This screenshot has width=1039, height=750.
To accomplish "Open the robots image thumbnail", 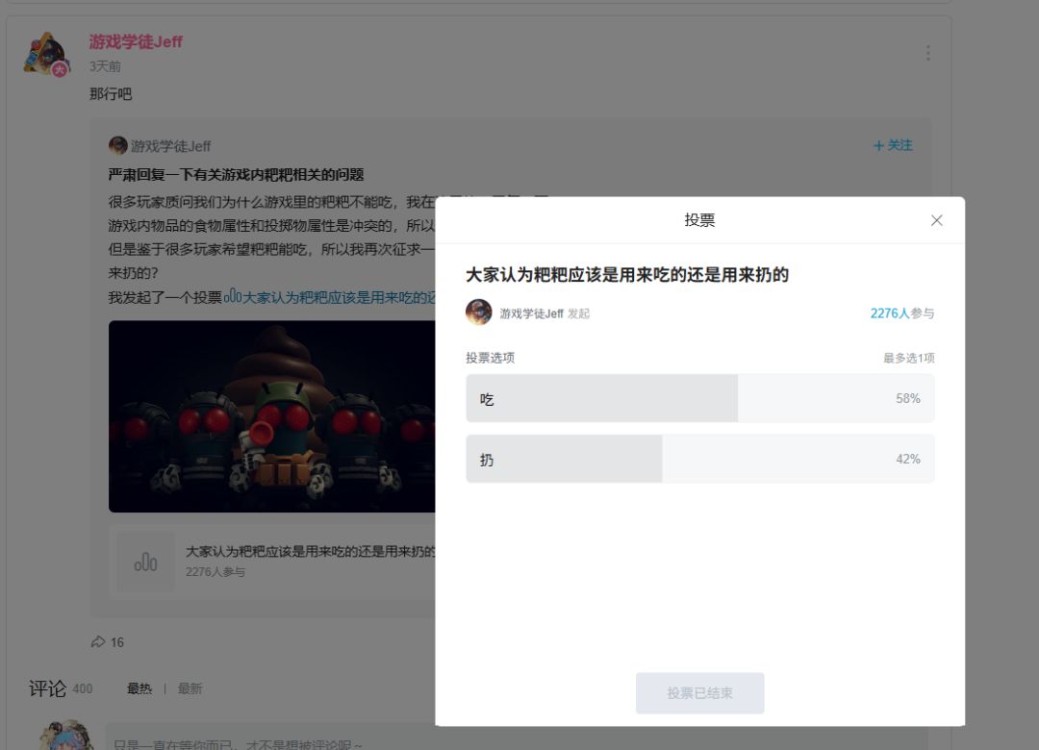I will tap(271, 416).
